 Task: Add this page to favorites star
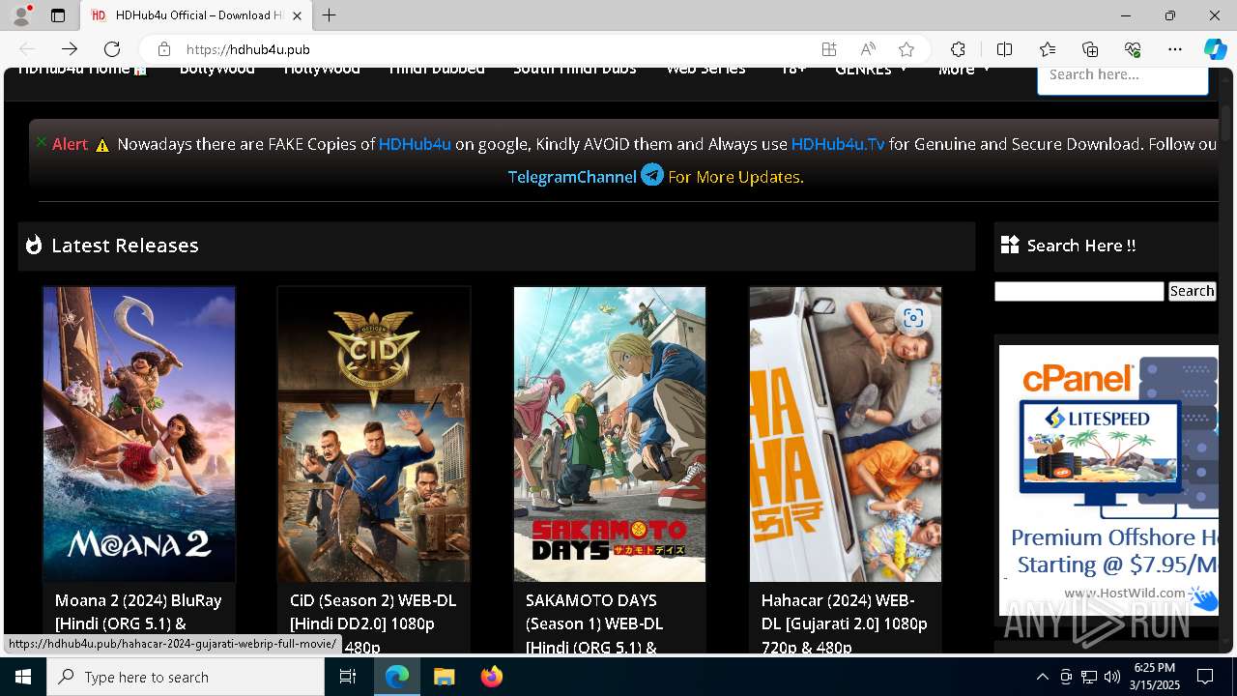(906, 49)
